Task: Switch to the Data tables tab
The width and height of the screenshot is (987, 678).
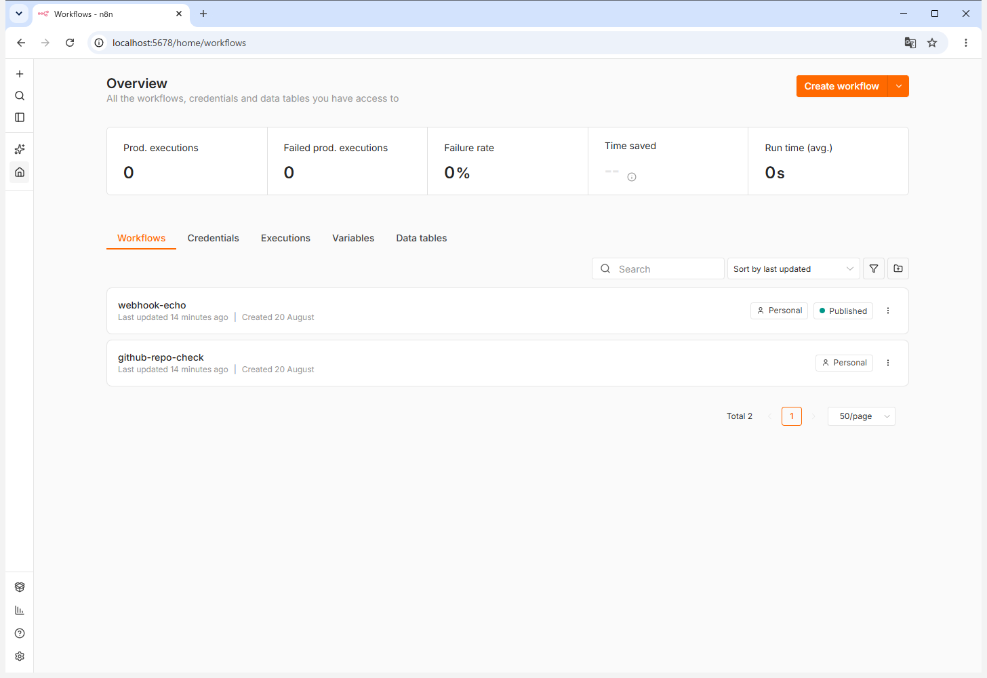Action: pyautogui.click(x=422, y=238)
